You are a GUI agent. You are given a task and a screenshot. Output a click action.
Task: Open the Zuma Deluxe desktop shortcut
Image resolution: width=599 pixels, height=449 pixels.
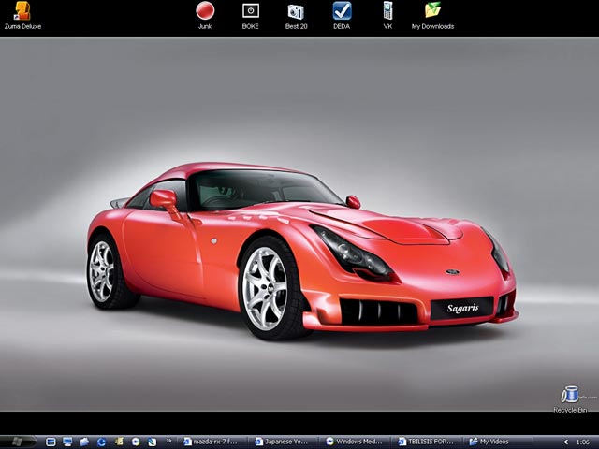tap(22, 15)
